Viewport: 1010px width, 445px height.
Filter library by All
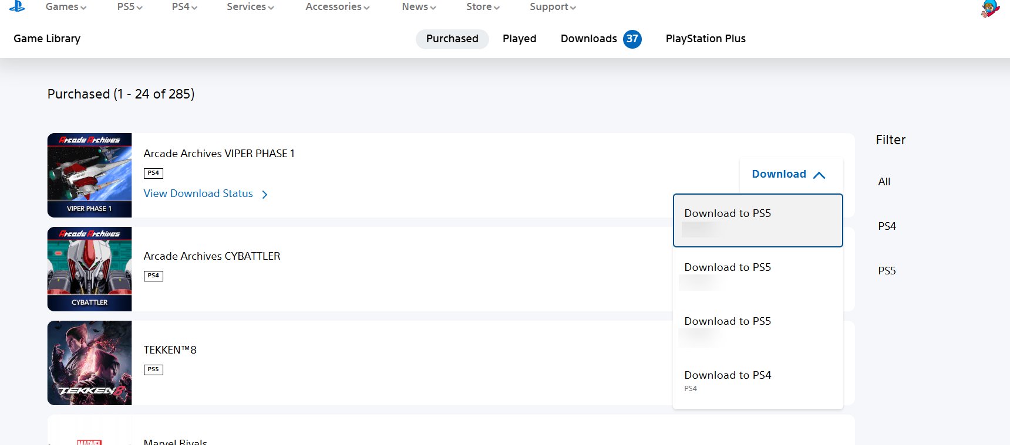click(884, 182)
